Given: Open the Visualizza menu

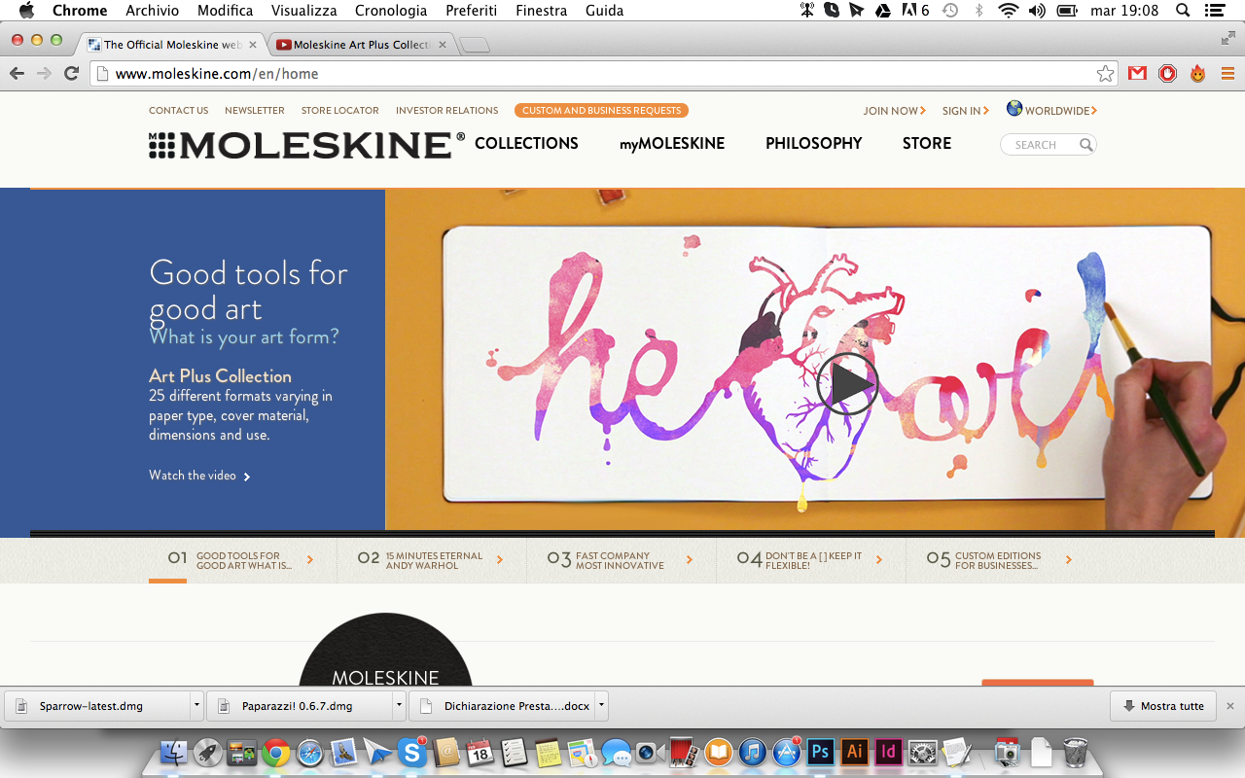Looking at the screenshot, I should (303, 11).
